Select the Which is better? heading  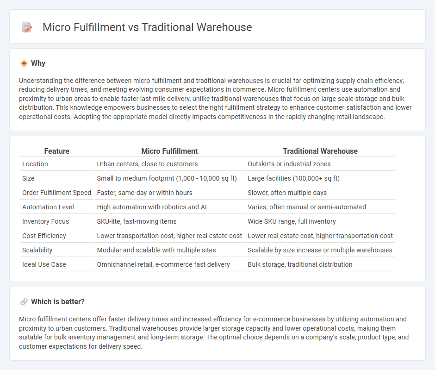[x=58, y=302]
